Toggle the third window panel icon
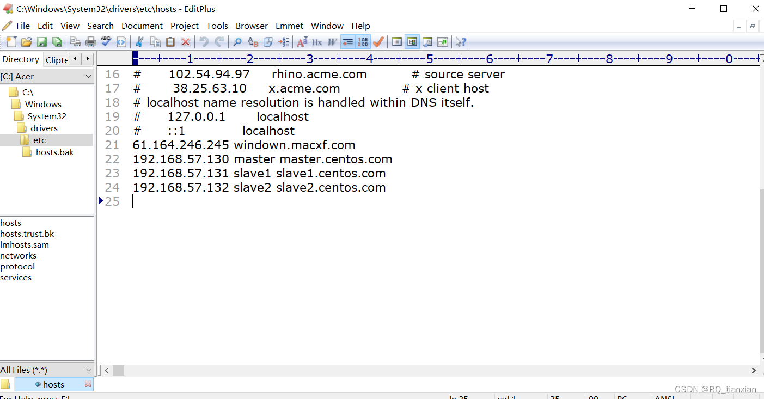This screenshot has width=764, height=399. (x=427, y=42)
